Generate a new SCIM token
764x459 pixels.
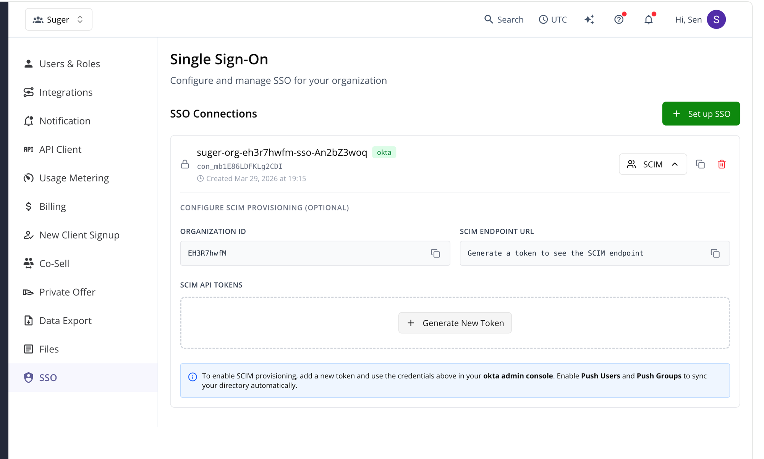[455, 323]
